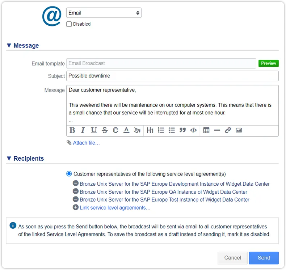Open the text color tool
This screenshot has width=286, height=270.
click(126, 130)
